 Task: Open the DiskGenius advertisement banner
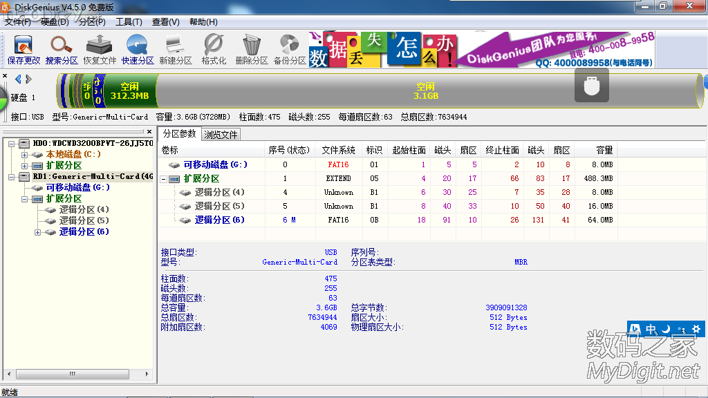pos(482,50)
